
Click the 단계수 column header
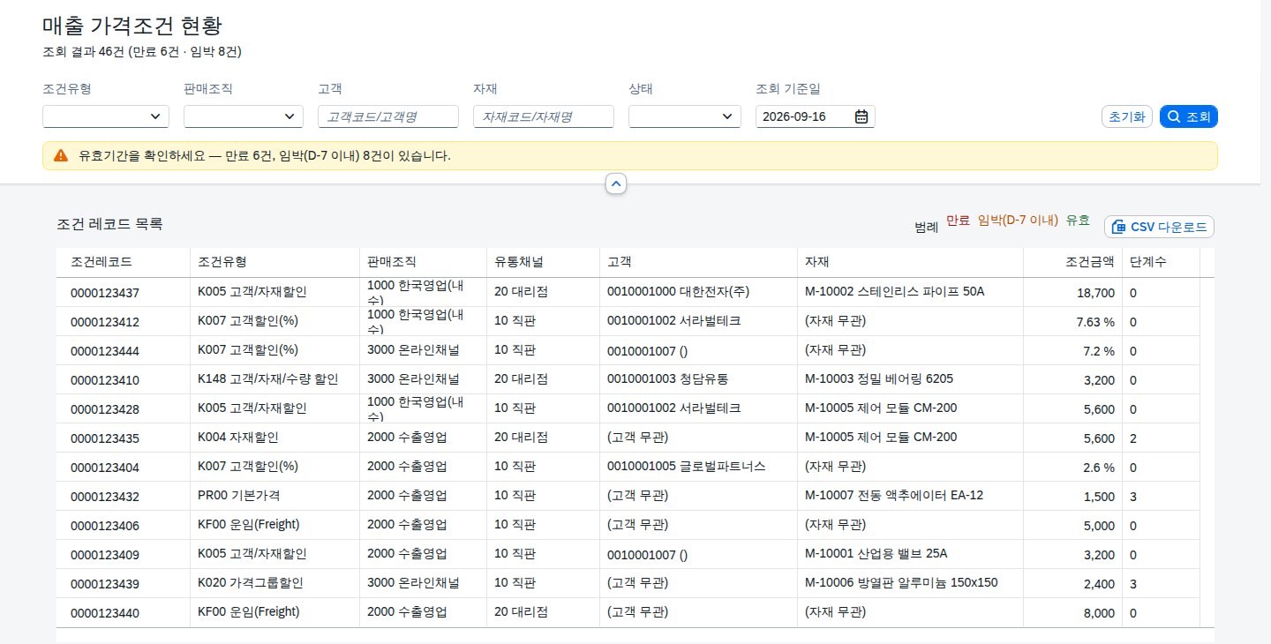tap(1162, 262)
